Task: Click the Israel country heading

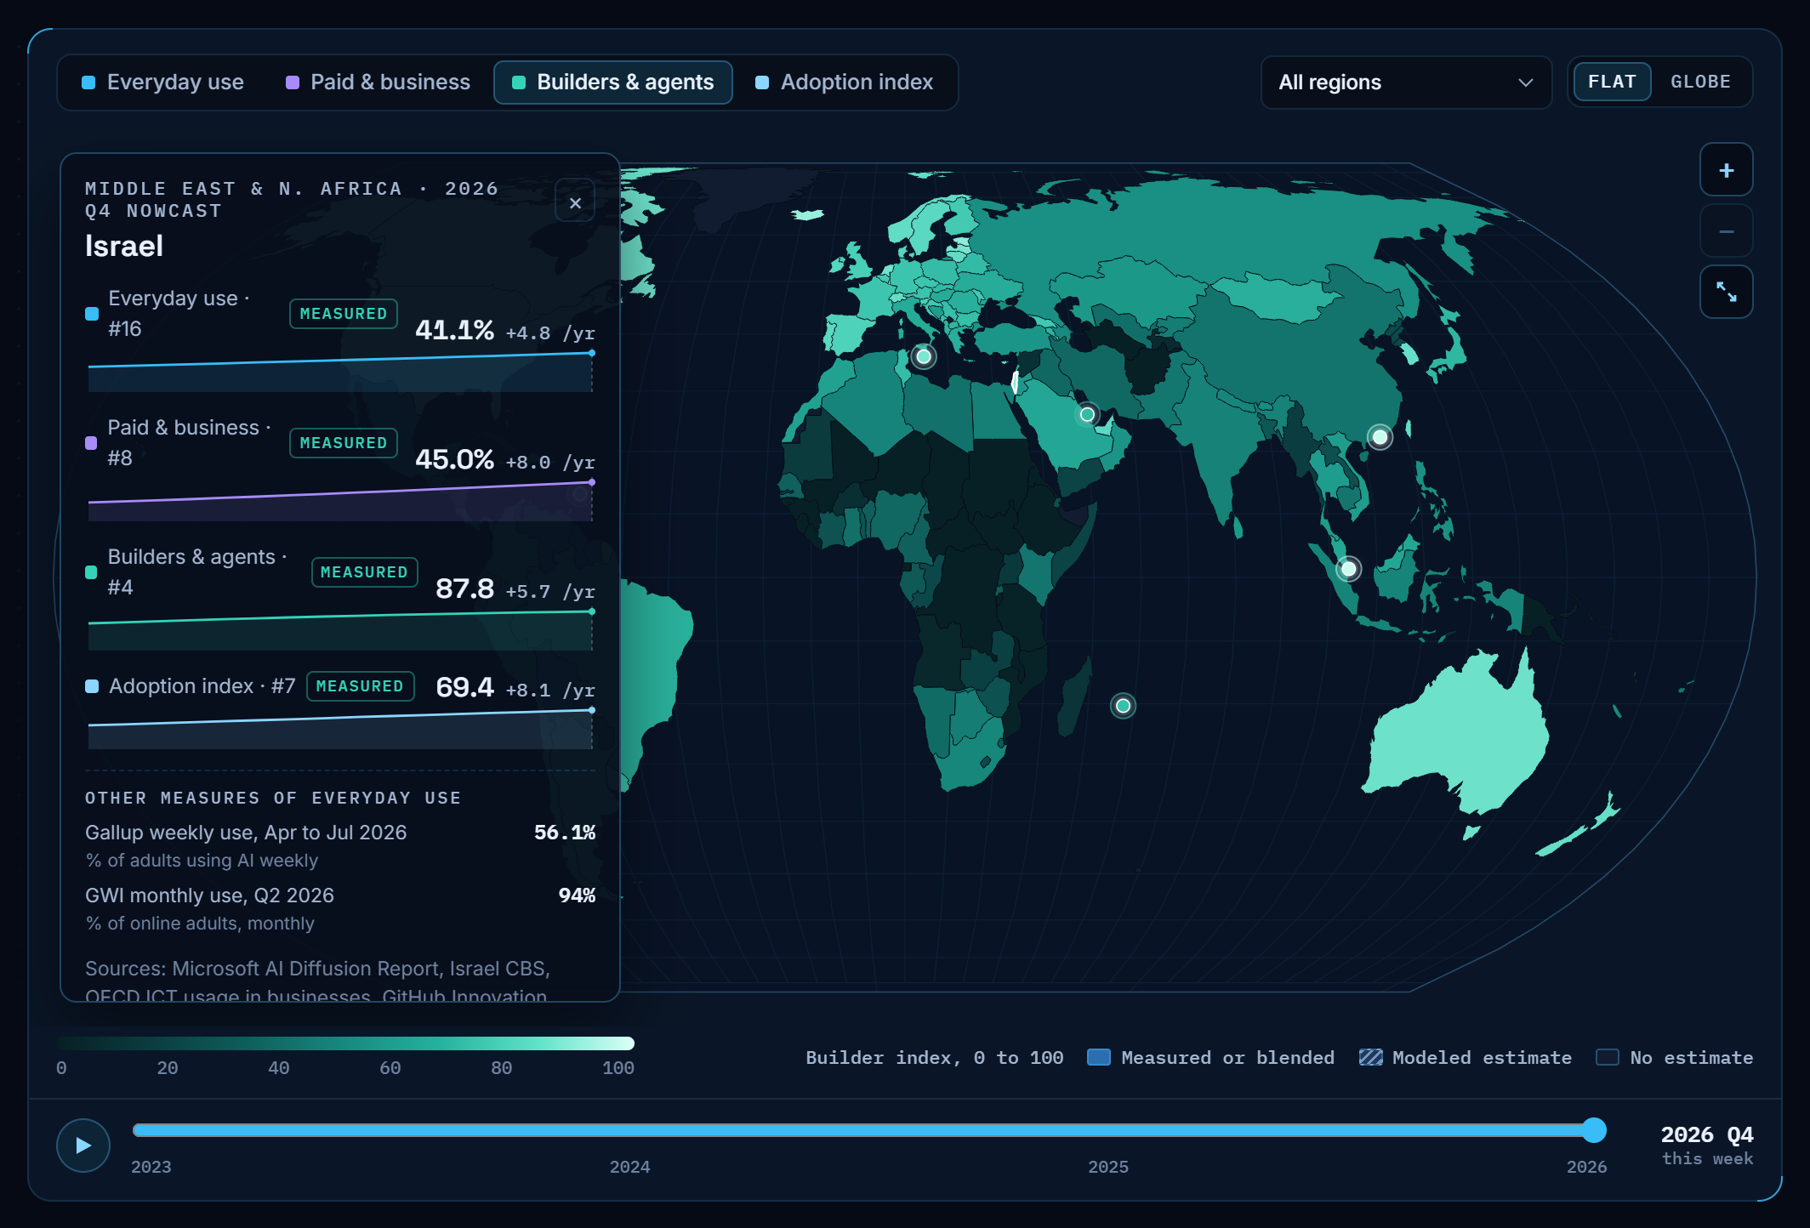Action: [124, 247]
